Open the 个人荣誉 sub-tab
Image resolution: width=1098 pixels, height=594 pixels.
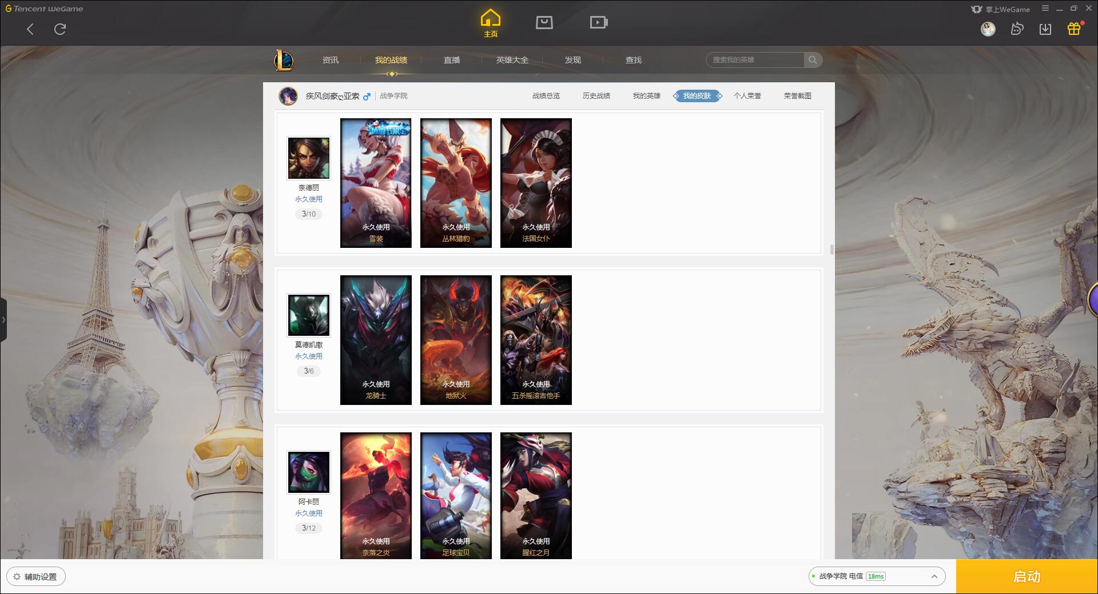[x=747, y=96]
